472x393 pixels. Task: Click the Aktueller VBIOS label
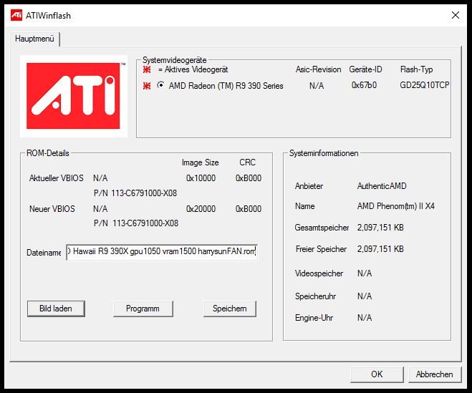pos(57,178)
